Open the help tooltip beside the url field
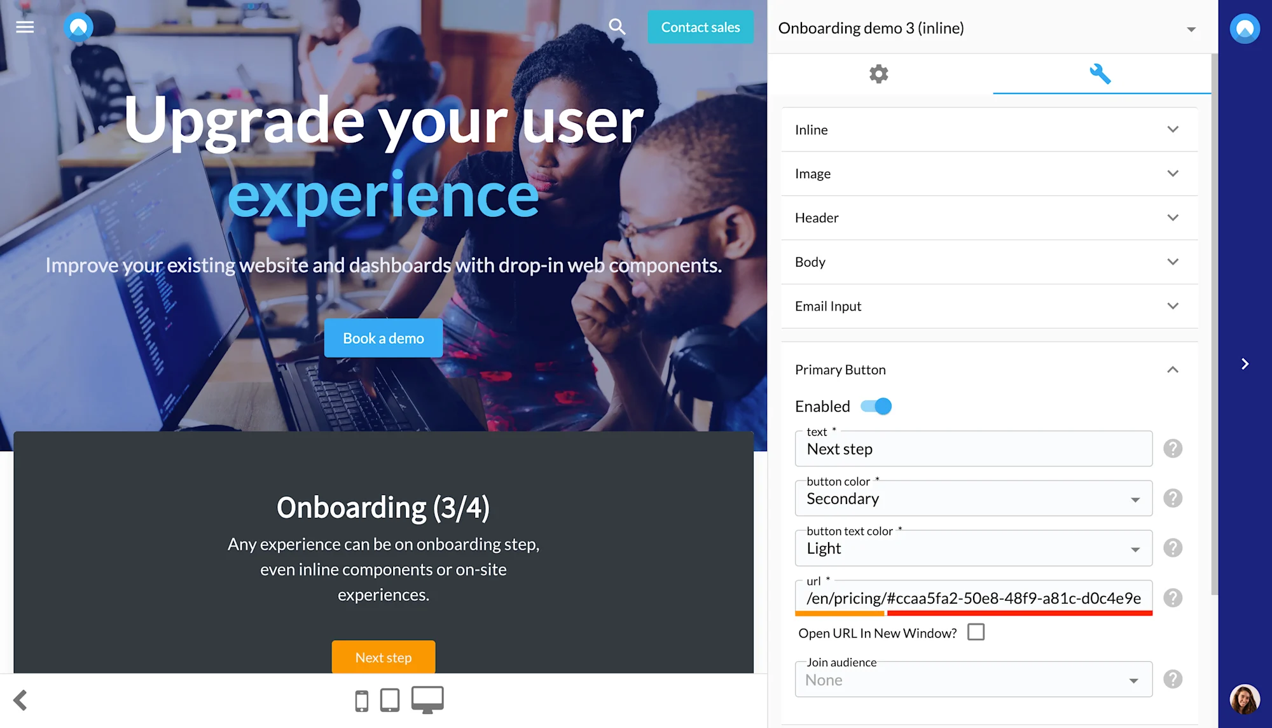 click(x=1173, y=598)
